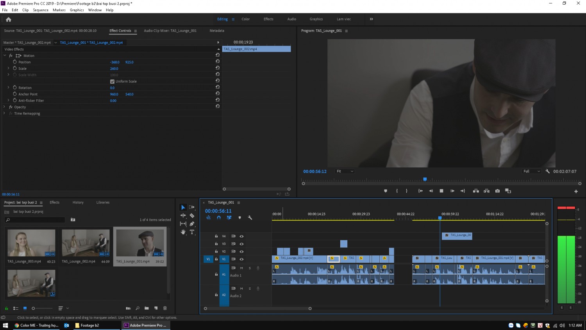Switch Project panel to list view
The width and height of the screenshot is (586, 330).
click(16, 308)
